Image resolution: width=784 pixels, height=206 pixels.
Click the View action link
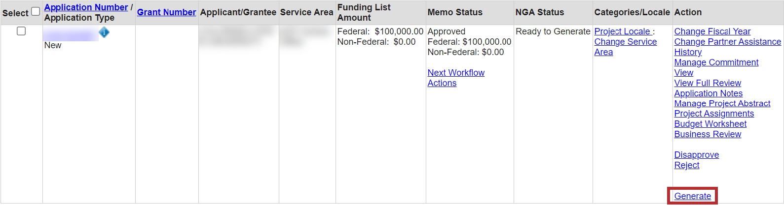(x=683, y=73)
